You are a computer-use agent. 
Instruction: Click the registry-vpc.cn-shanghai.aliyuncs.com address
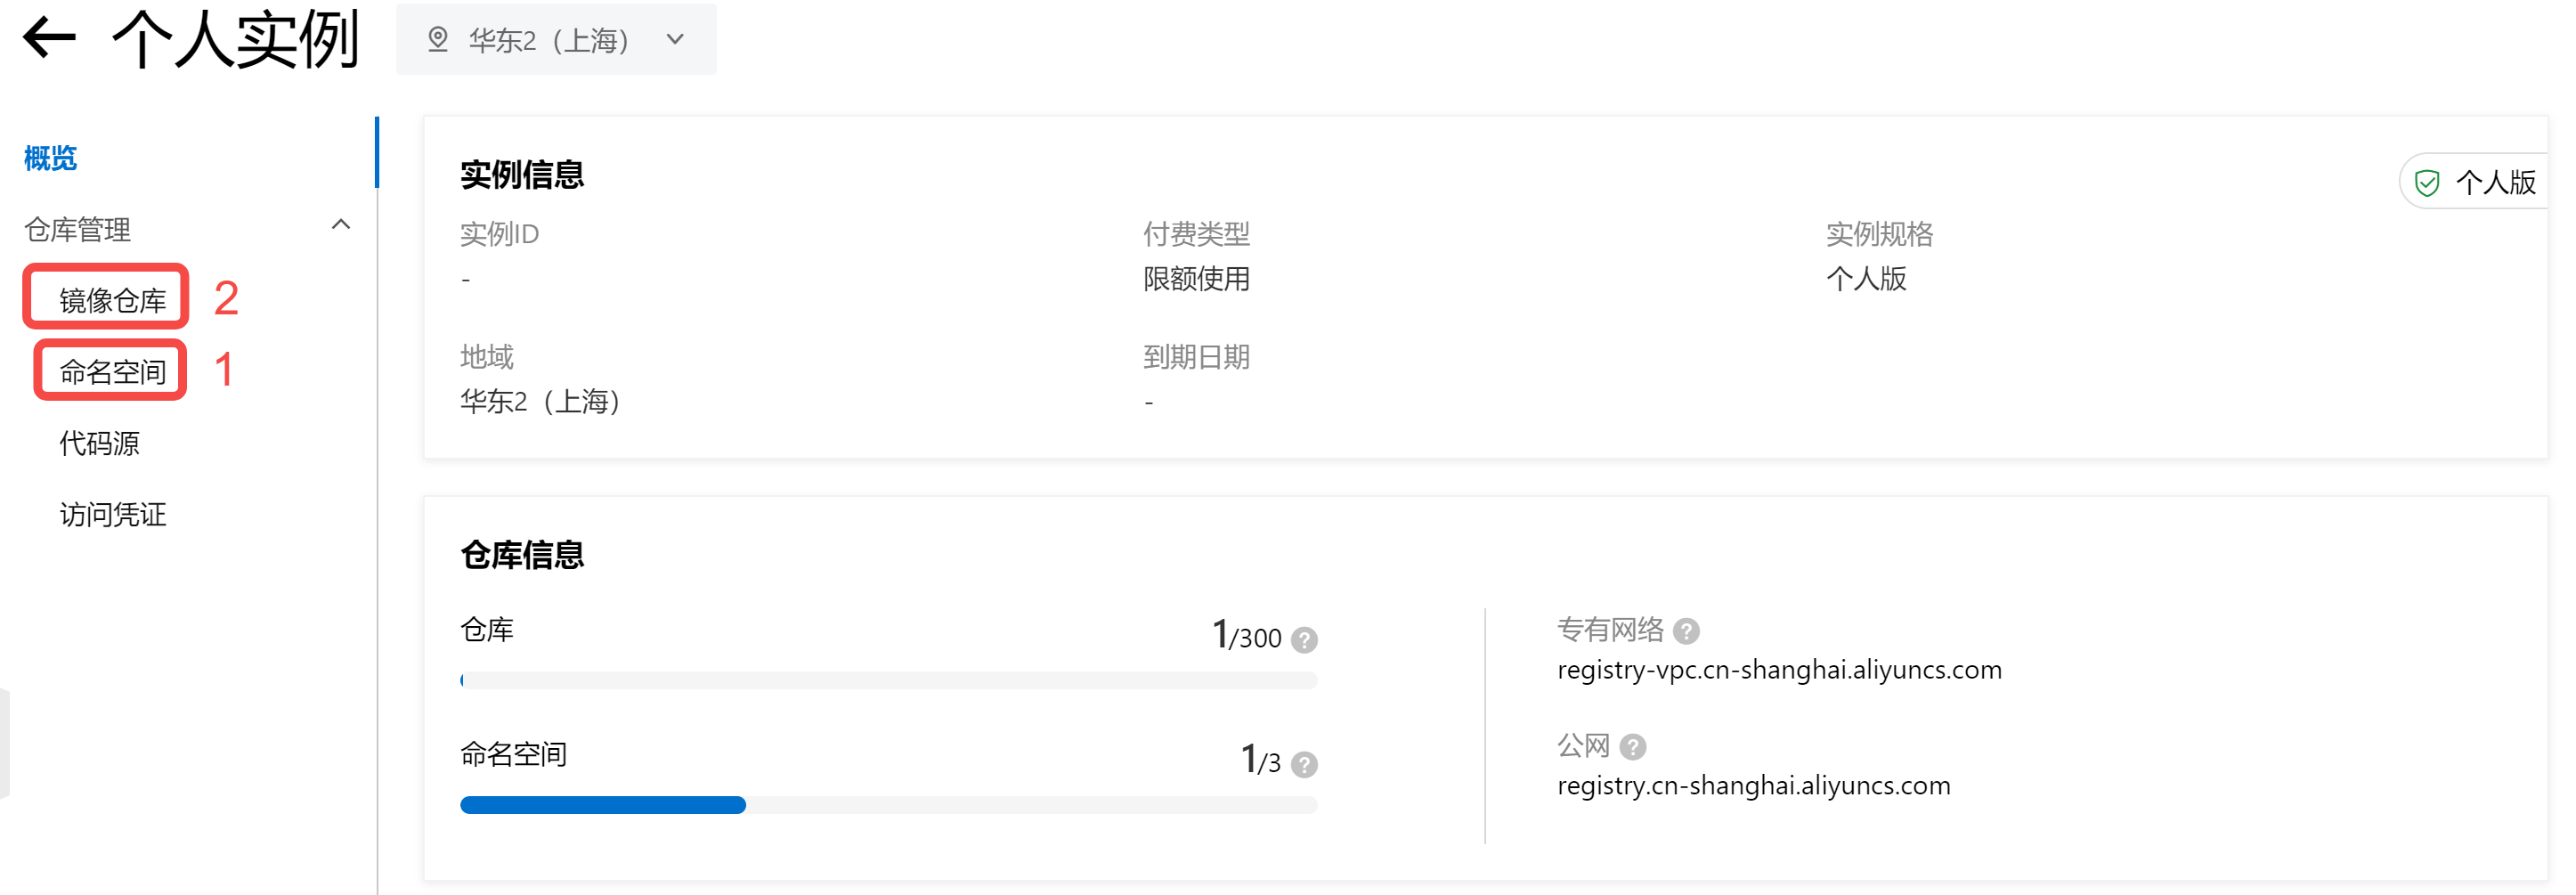(x=1779, y=670)
